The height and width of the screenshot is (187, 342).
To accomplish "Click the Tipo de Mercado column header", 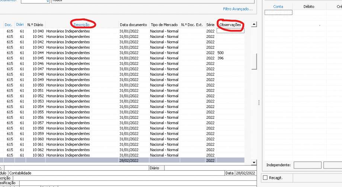I will [x=164, y=24].
